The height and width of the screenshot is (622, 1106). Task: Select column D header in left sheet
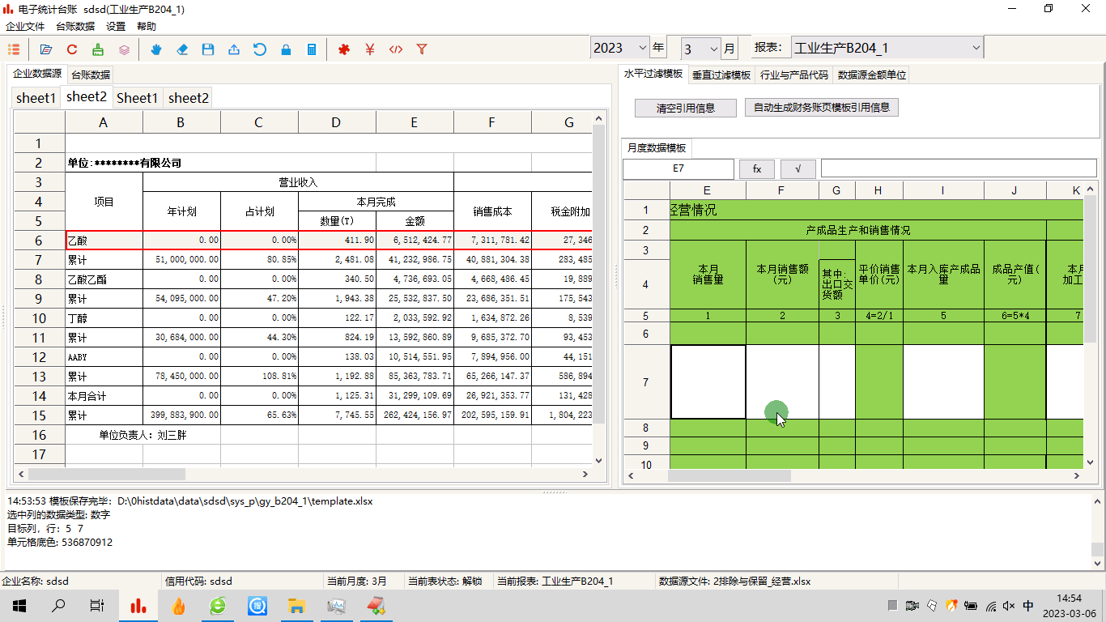pos(337,122)
